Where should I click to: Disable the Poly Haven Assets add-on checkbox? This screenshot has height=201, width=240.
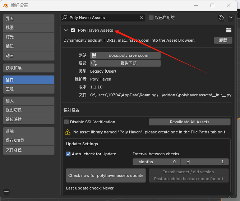(73, 30)
